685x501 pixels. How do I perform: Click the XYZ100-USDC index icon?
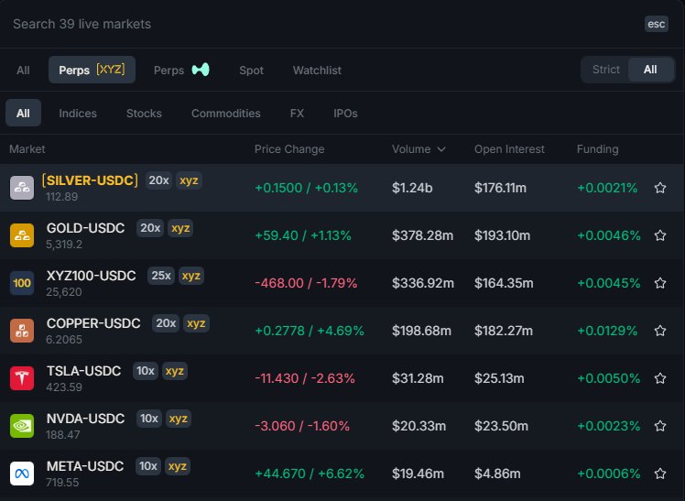coord(22,283)
